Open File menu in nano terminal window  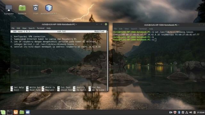pos(13,28)
